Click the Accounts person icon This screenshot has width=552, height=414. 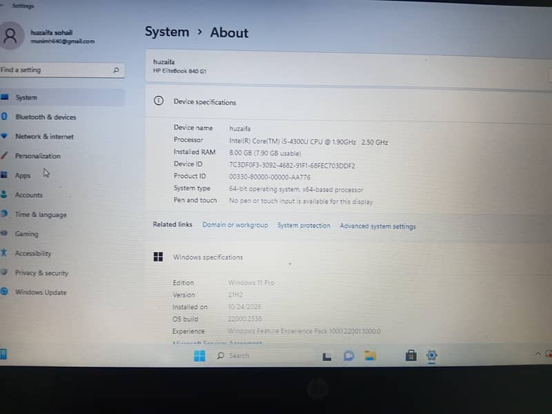pyautogui.click(x=4, y=194)
